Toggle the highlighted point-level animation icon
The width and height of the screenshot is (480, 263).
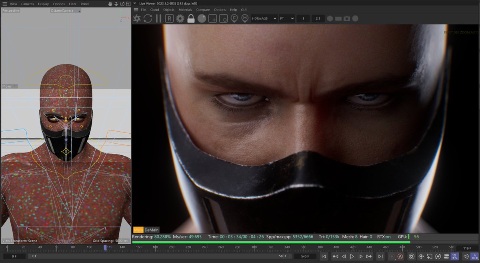(x=455, y=256)
